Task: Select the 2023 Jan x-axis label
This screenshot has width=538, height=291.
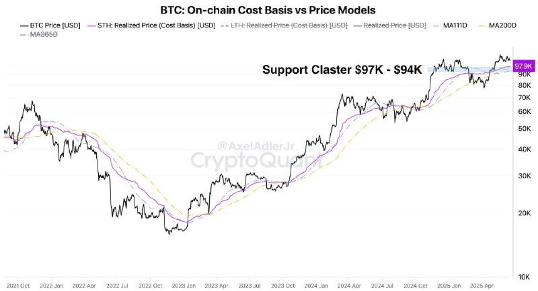Action: coord(184,286)
